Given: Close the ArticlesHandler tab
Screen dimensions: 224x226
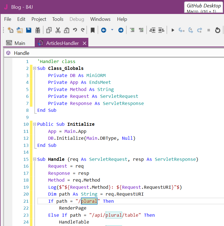Looking at the screenshot, I should [x=85, y=43].
